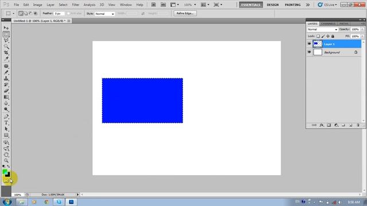Open the File menu

pos(17,5)
